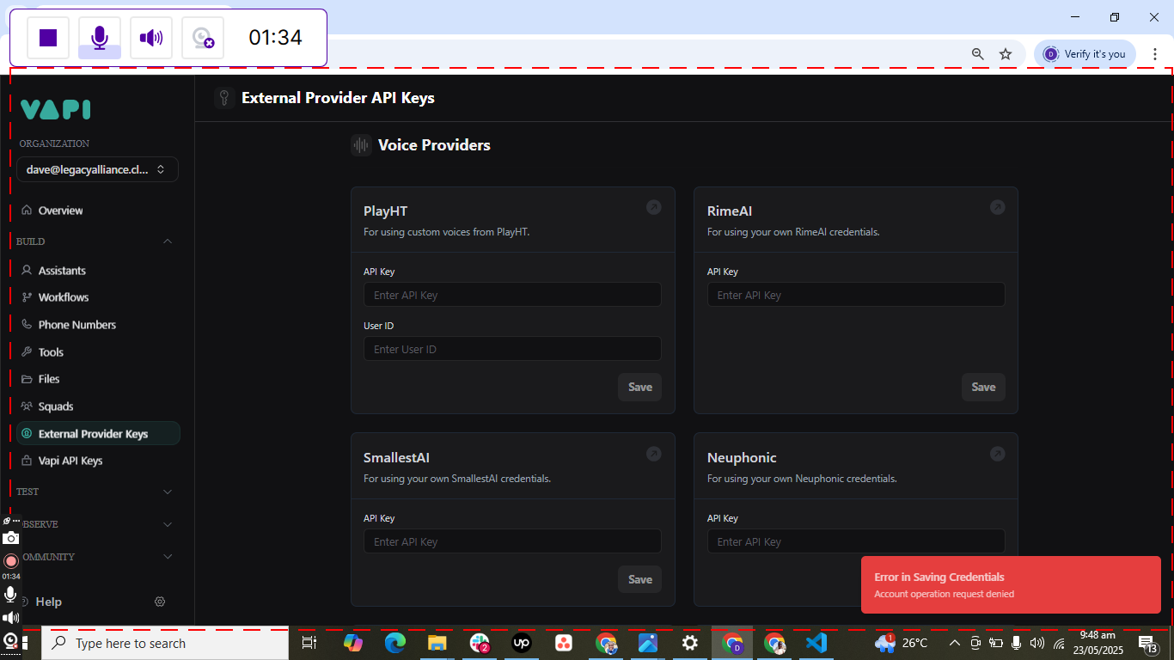Open Microsoft Edge from the taskbar
The height and width of the screenshot is (660, 1174).
click(394, 643)
